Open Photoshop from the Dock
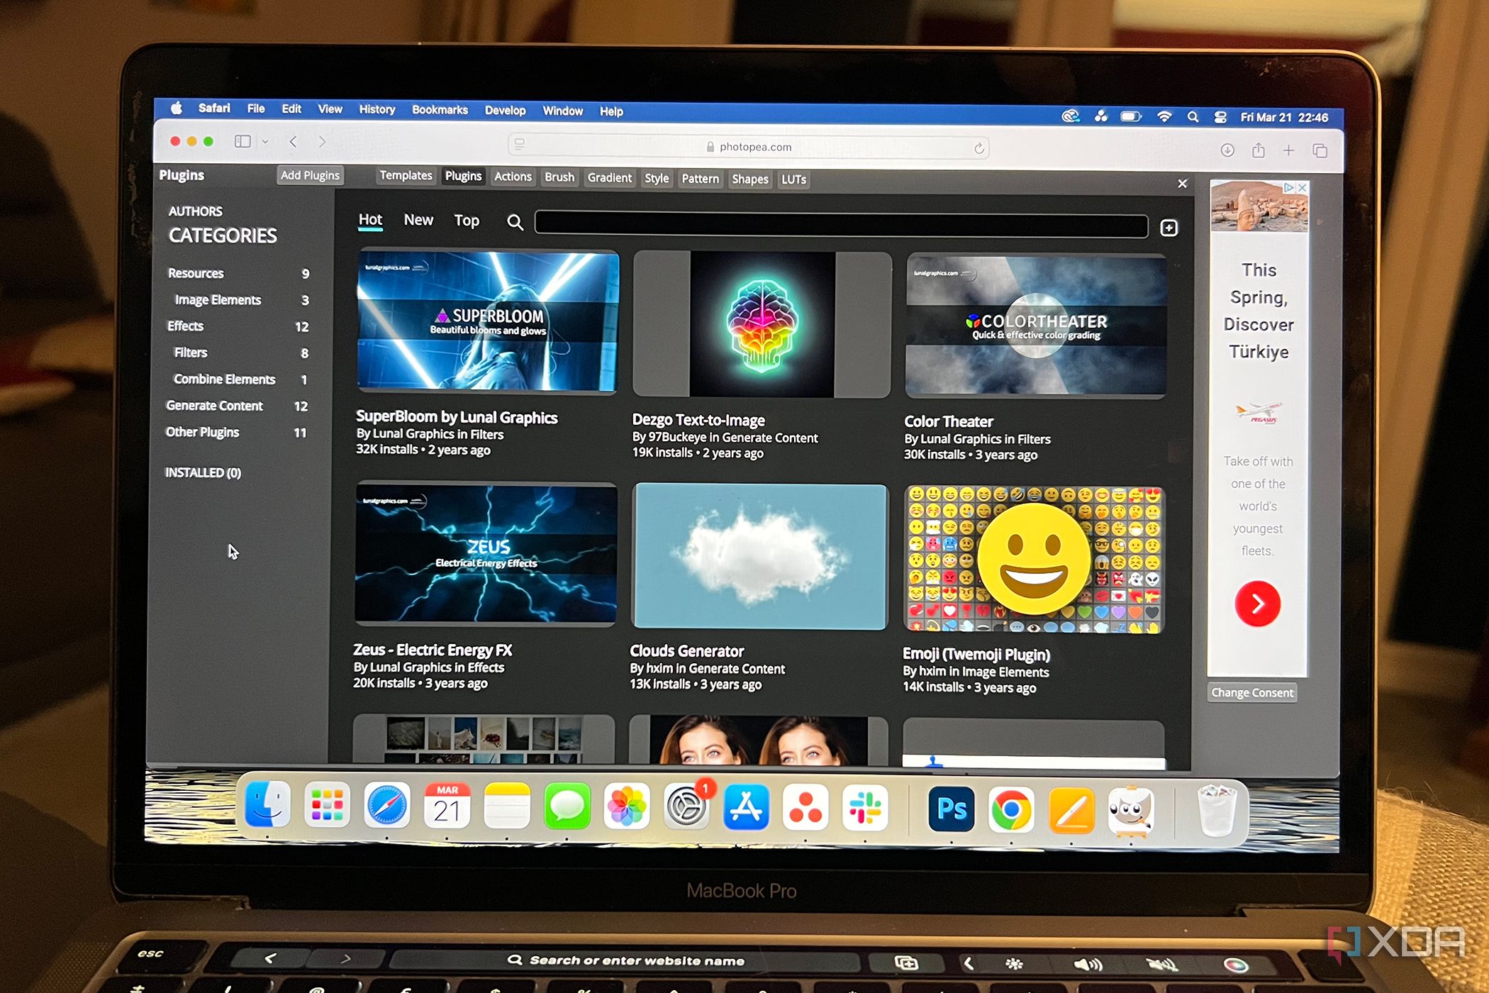 point(951,808)
